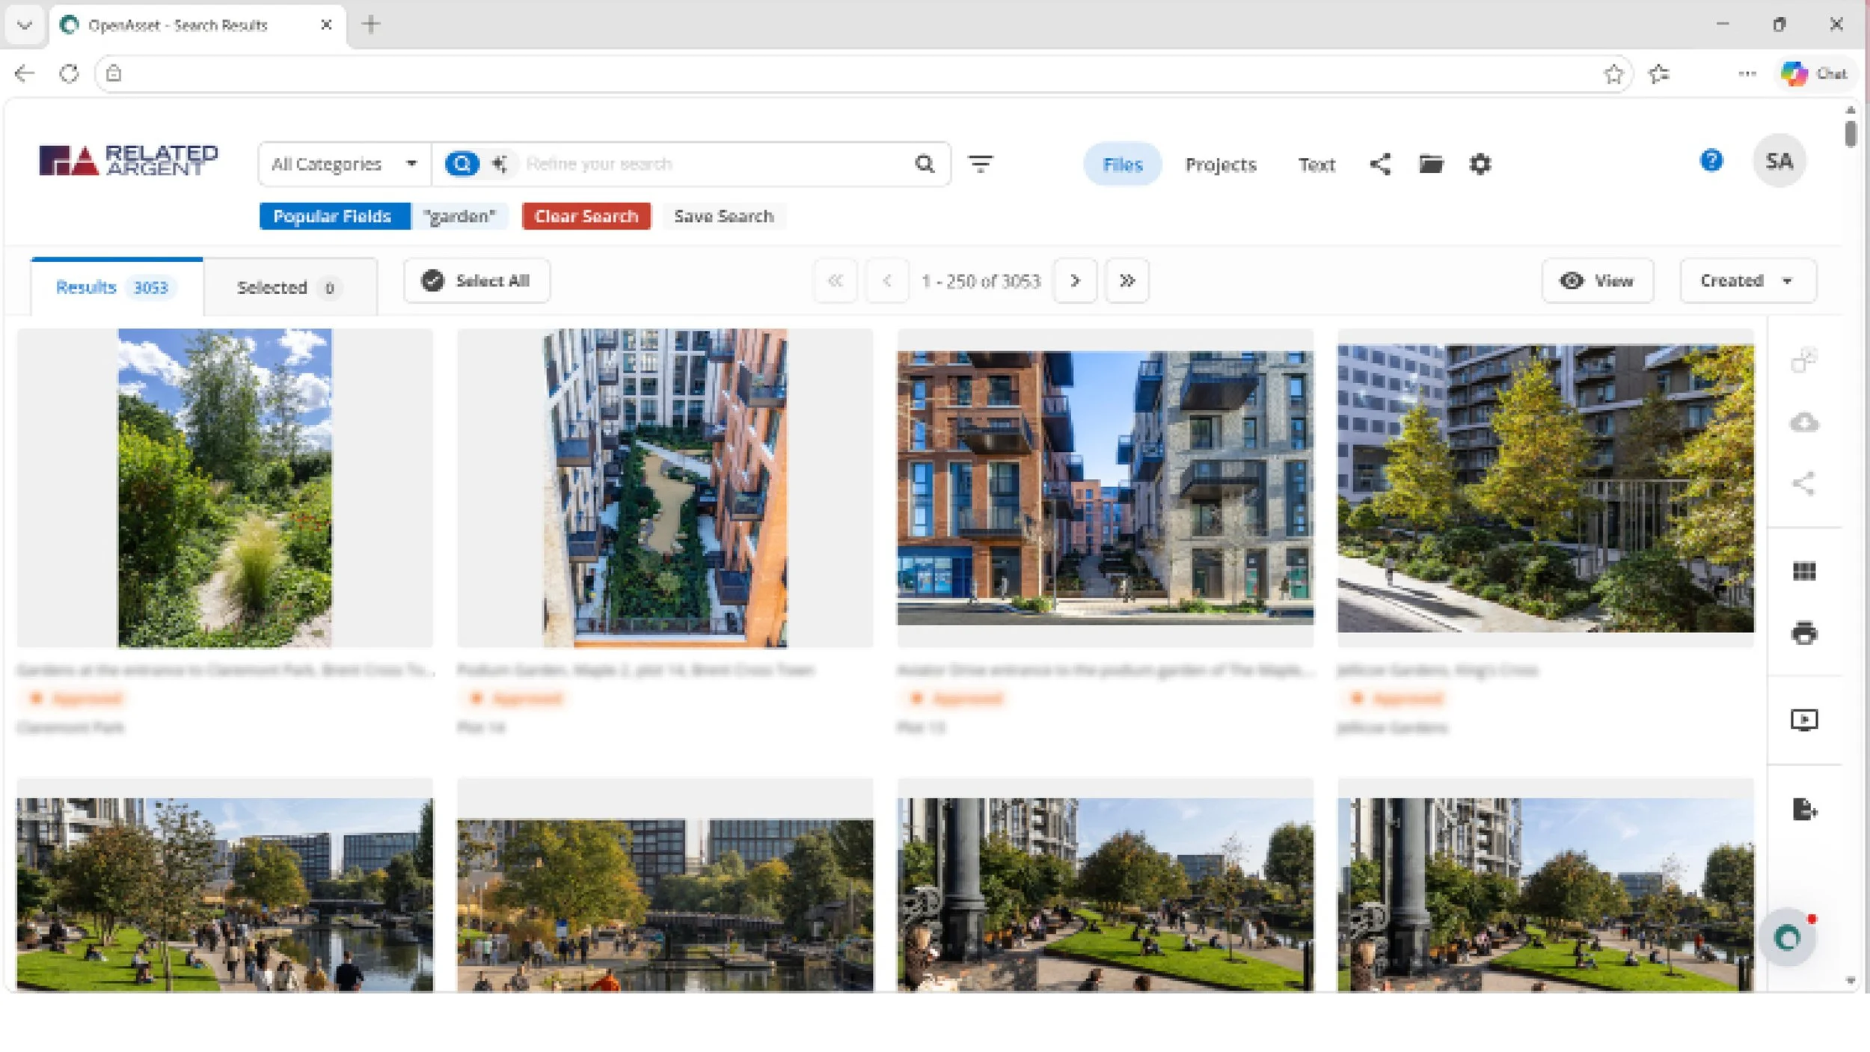The height and width of the screenshot is (1052, 1870).
Task: Click the page vertical scrollbar thumb
Action: [x=1850, y=134]
